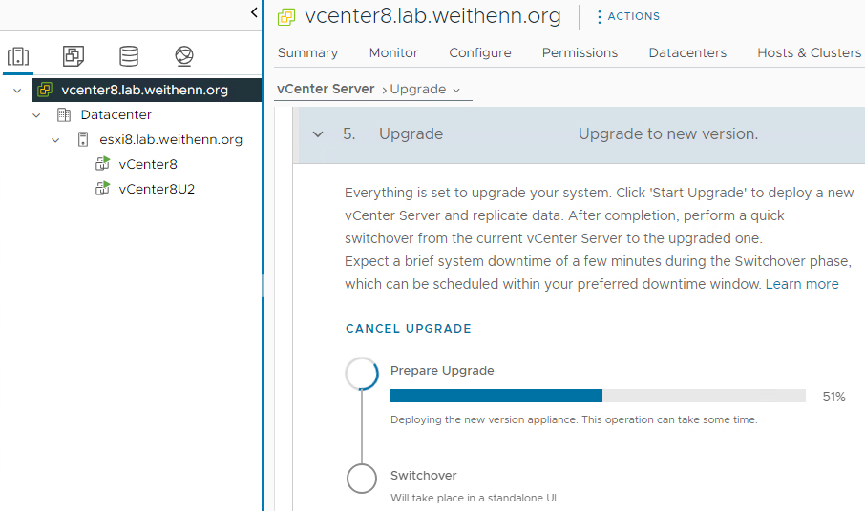Open the VMs and Templates inventory icon
The width and height of the screenshot is (865, 511).
tap(74, 56)
